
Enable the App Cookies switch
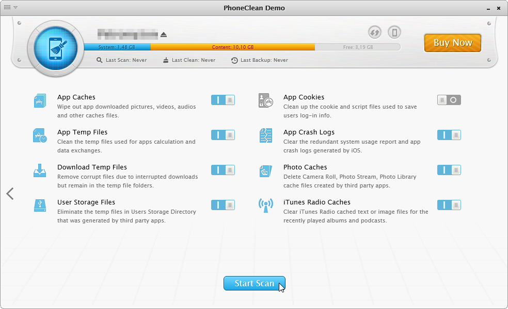[449, 100]
